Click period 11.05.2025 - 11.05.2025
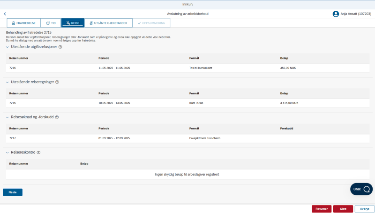 [114, 68]
